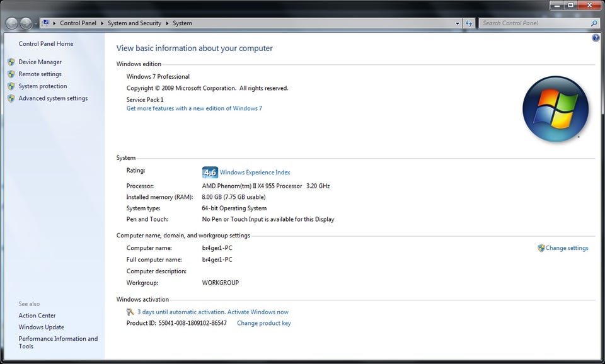Expand the arrow after Control Panel breadcrumb
The image size is (605, 364).
102,23
